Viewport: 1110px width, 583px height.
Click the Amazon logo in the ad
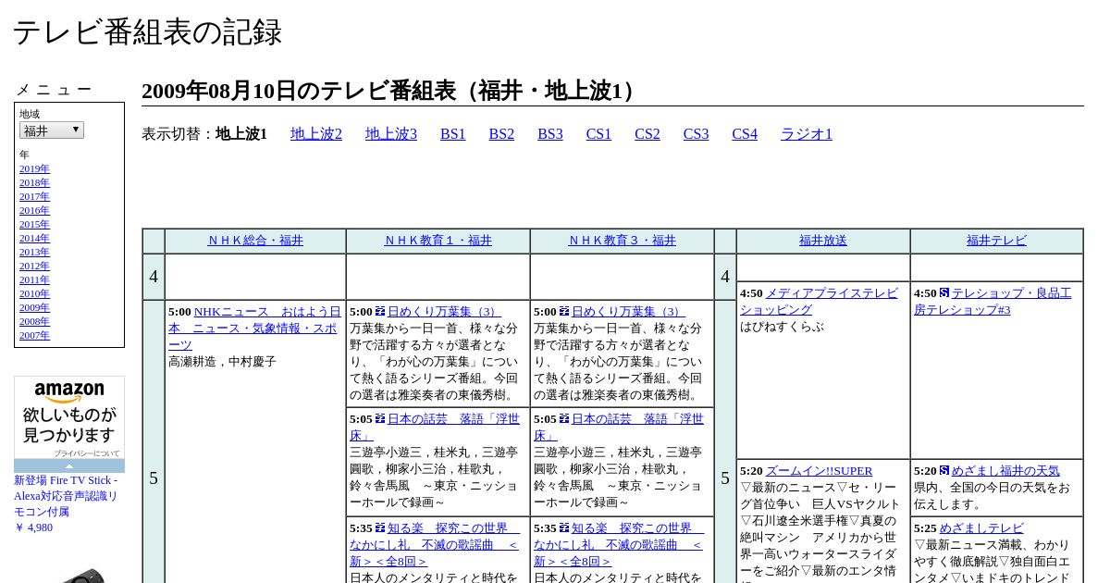(69, 392)
